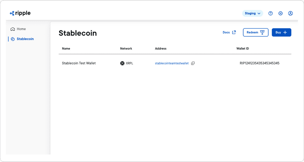Click the Docs external link icon
Viewport: 304px width, 162px height.
pos(234,32)
